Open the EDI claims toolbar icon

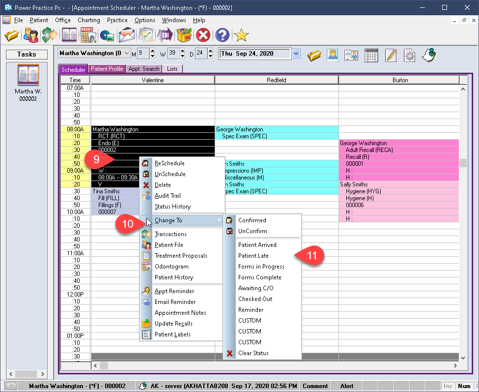click(165, 35)
